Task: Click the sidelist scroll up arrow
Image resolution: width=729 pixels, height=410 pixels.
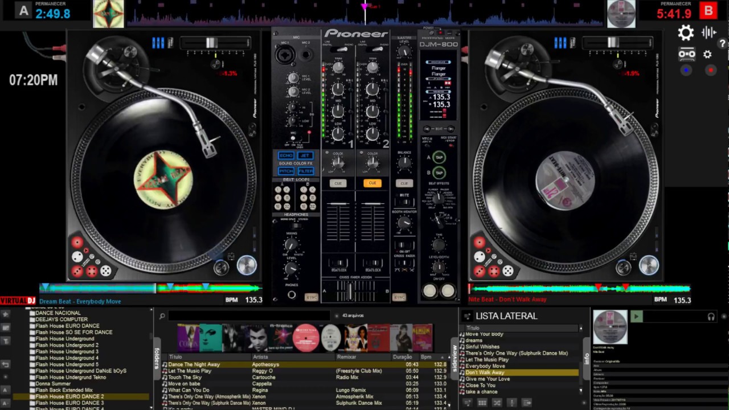Action: coord(581,329)
